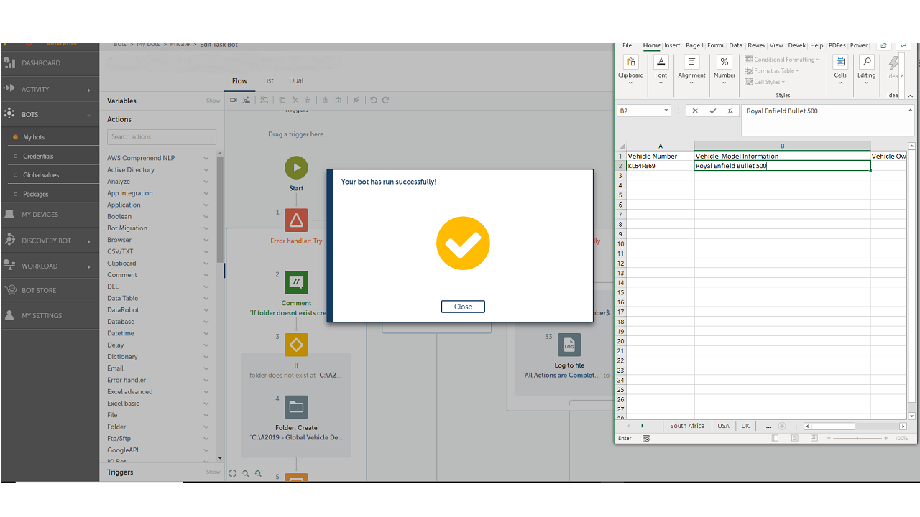Screen dimensions: 920x517
Task: Switch to the List view tab
Action: click(x=268, y=80)
